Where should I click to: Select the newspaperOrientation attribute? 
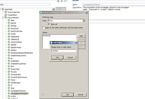coord(19,93)
